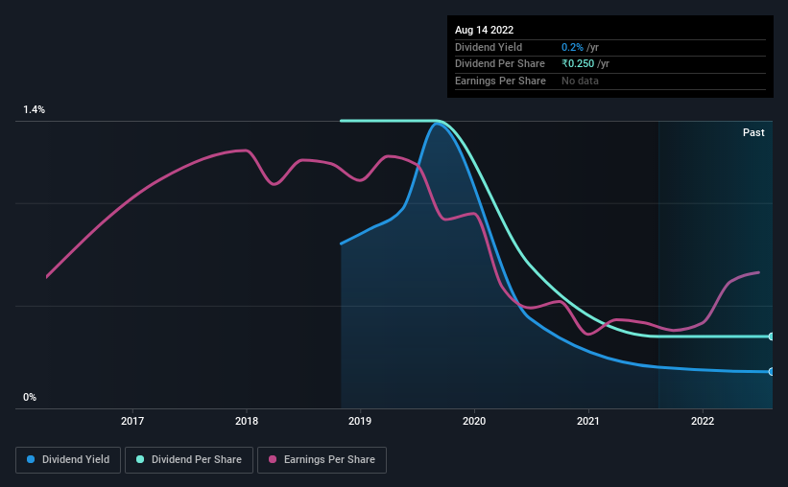Click the blue endpoint marker on Dividend Yield line
Image resolution: width=788 pixels, height=487 pixels.
click(x=771, y=372)
